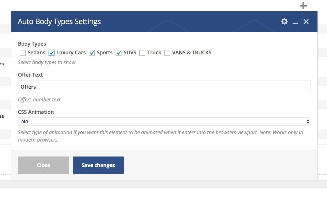This screenshot has height=197, width=327.
Task: Focus the Offer Text input field
Action: [x=164, y=86]
